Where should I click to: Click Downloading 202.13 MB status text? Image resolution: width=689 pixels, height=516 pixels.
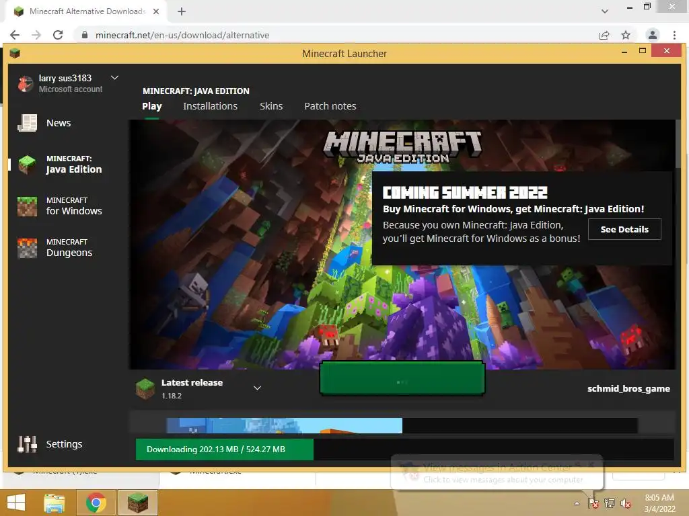(x=216, y=449)
